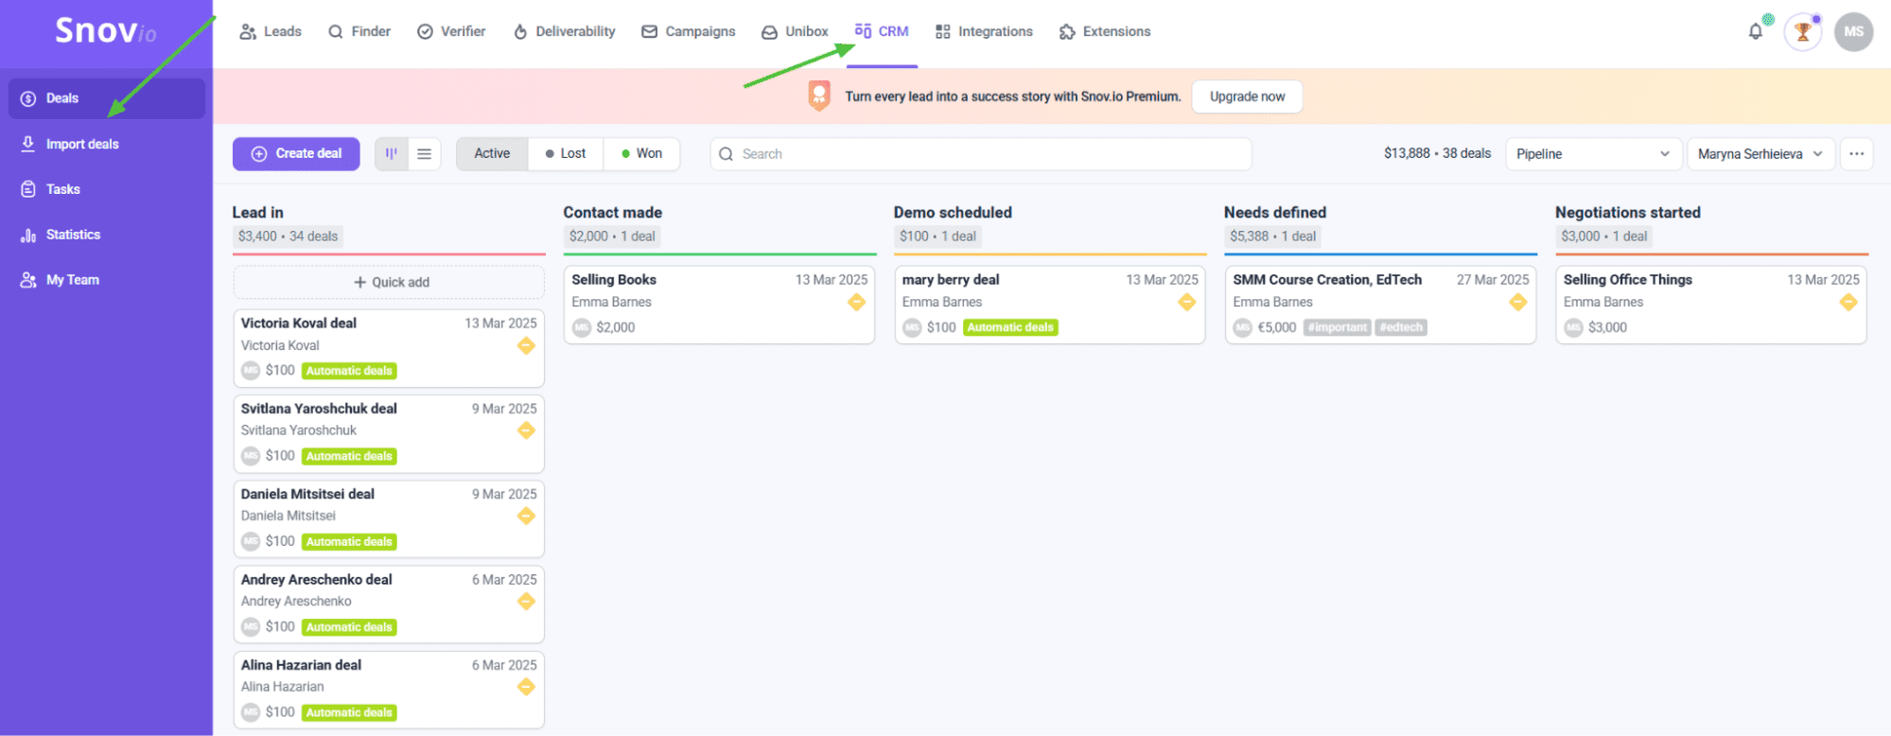Open the three-dots more options menu
The width and height of the screenshot is (1891, 736).
click(1856, 154)
